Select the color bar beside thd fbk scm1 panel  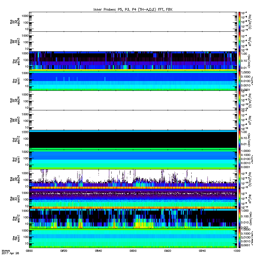[x=240, y=159]
